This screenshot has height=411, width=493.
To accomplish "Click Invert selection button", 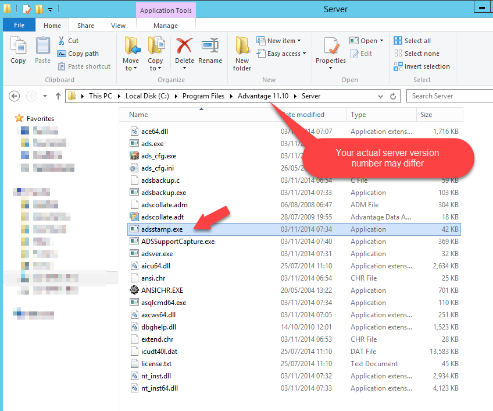I will pos(421,66).
